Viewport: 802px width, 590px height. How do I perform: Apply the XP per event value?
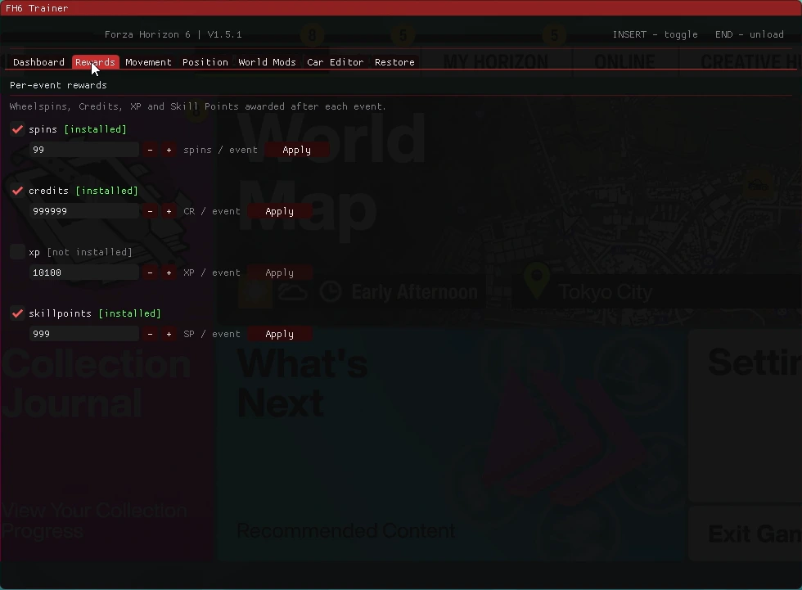(x=279, y=272)
